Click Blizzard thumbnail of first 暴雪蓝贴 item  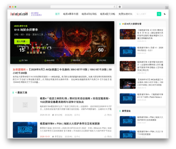point(128,121)
